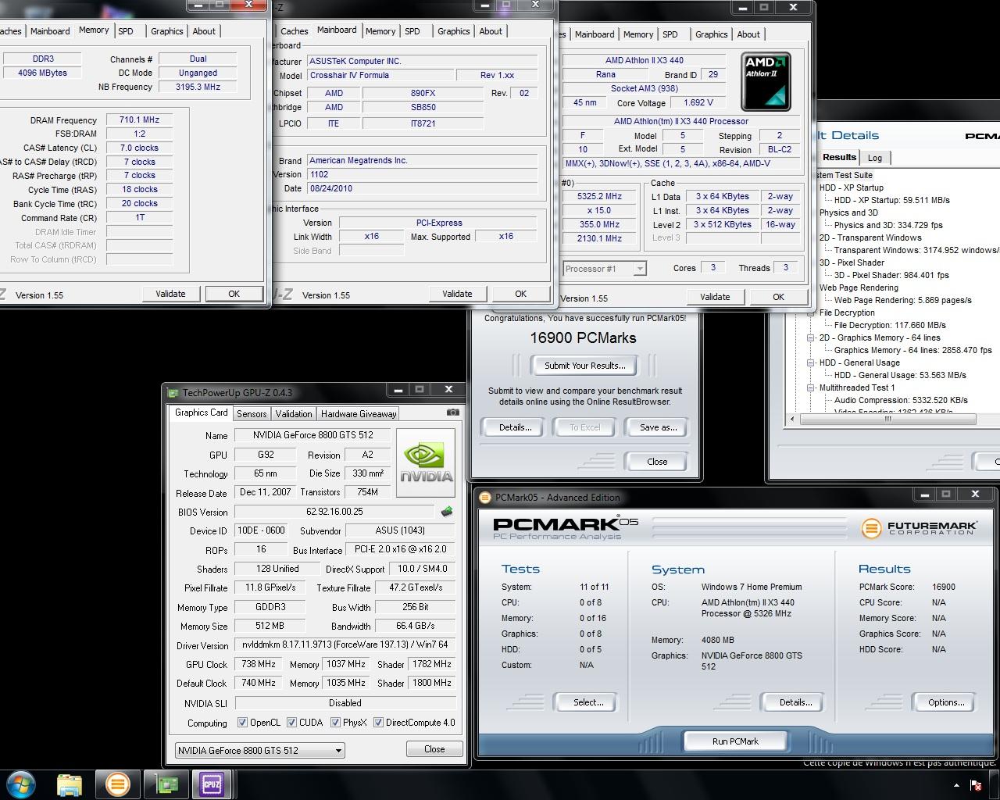
Task: Switch to GPU-Z green taskbar icon
Action: (x=166, y=784)
